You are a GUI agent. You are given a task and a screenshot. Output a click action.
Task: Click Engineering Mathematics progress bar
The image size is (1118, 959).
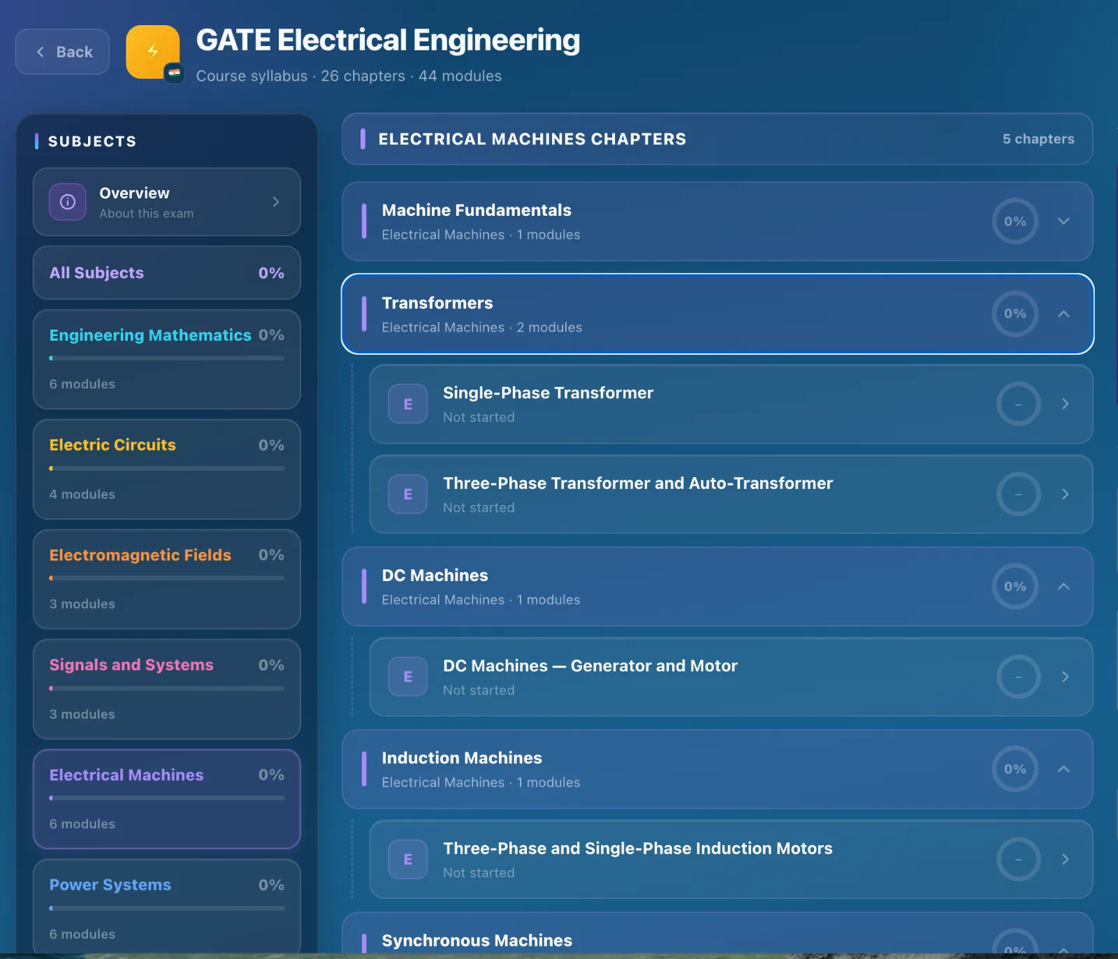(x=167, y=358)
